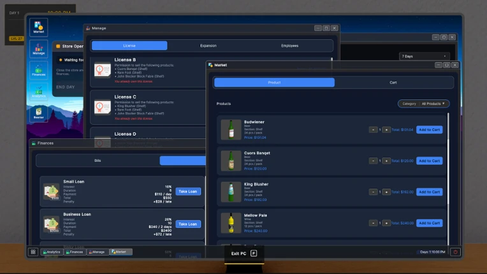Click the License C certificate icon
This screenshot has height=274, width=487.
[103, 107]
